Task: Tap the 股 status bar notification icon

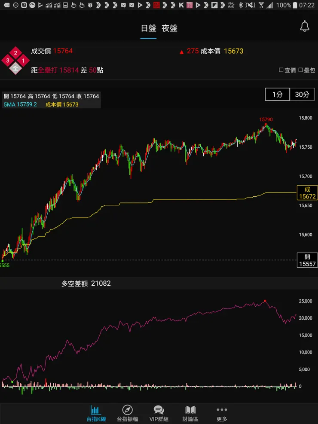Action: tap(24, 5)
